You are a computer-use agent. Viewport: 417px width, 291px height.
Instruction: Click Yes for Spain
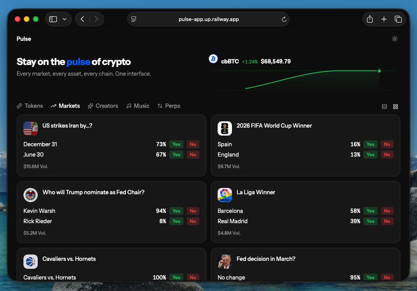coord(370,144)
